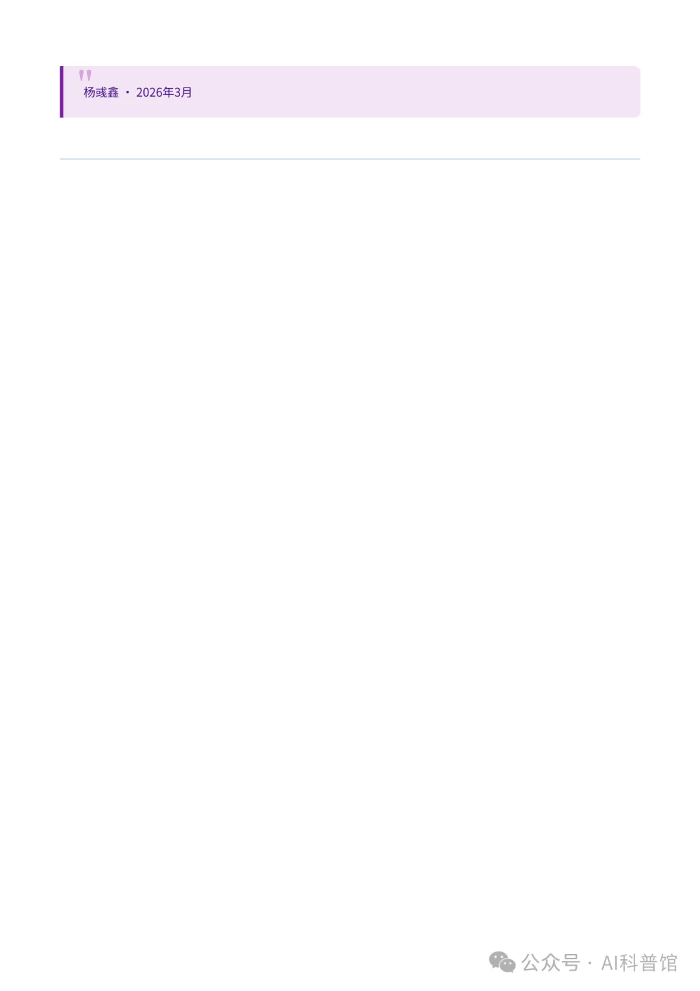Click the author name 杨彧鑫
The width and height of the screenshot is (700, 991).
(x=101, y=93)
